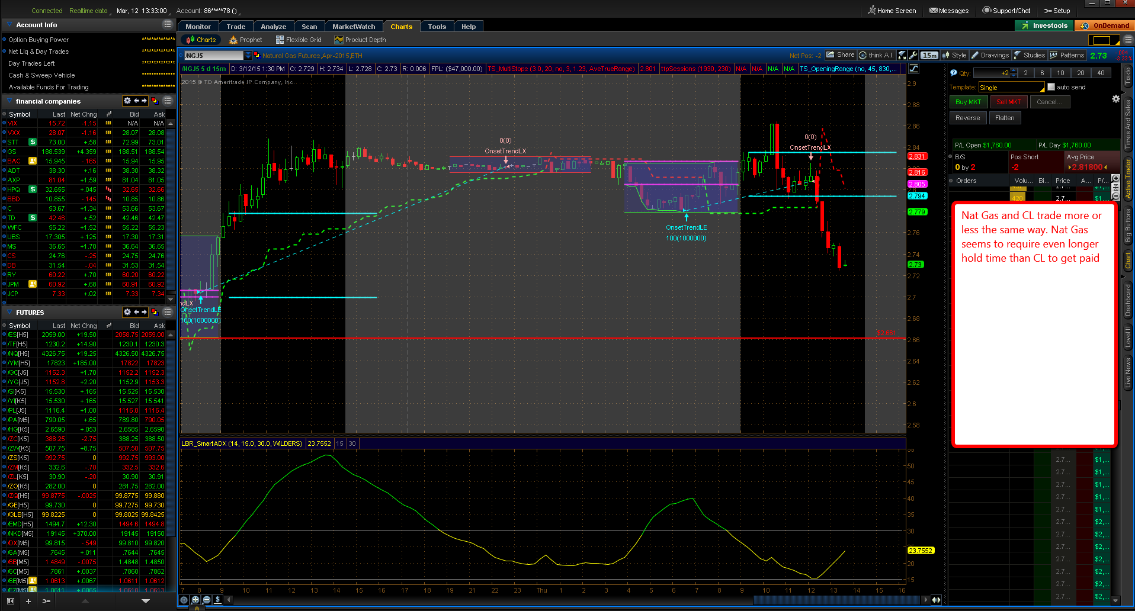Open the think A.I. tool
The width and height of the screenshot is (1135, 611).
click(876, 55)
